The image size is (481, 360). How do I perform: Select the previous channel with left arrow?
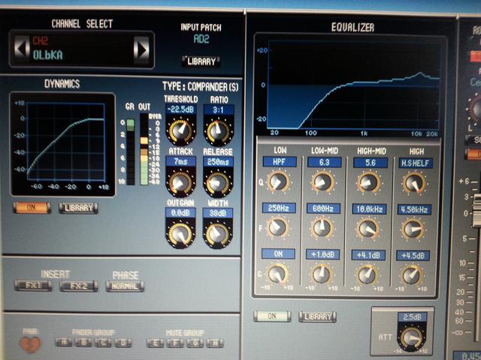point(21,49)
